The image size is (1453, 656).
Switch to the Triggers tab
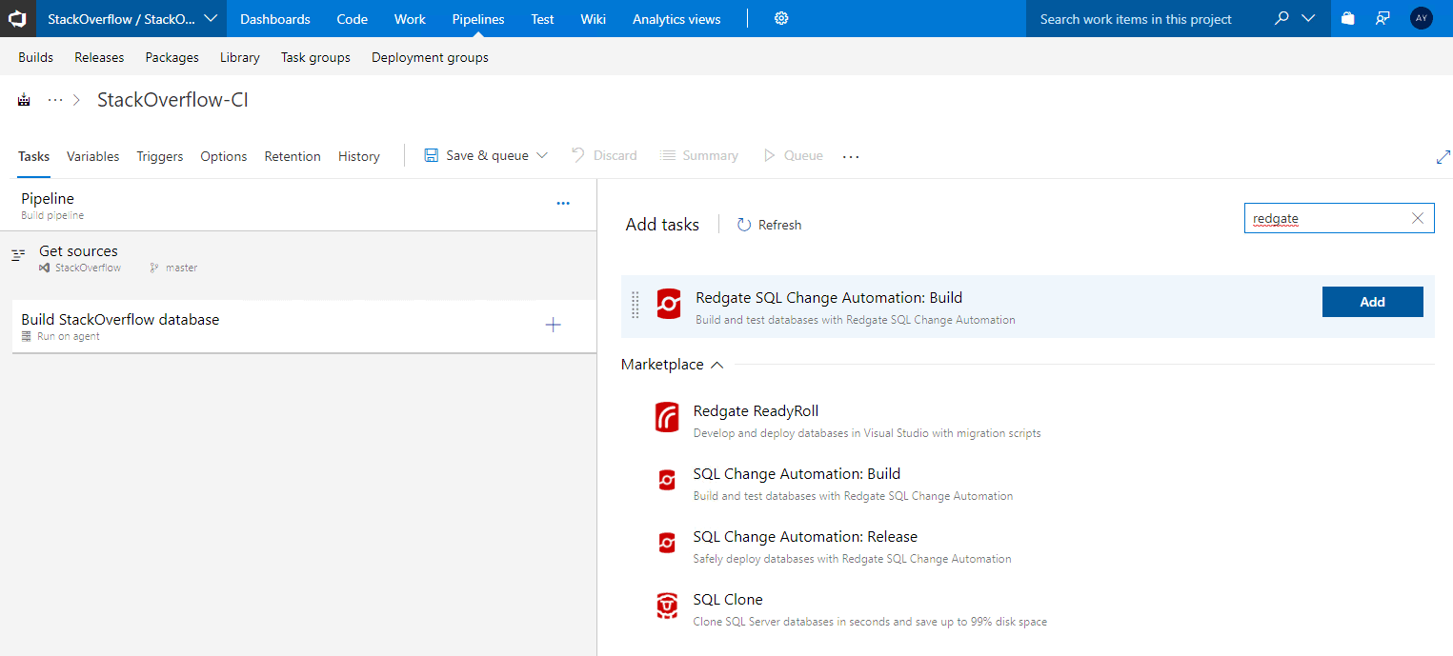[x=160, y=156]
